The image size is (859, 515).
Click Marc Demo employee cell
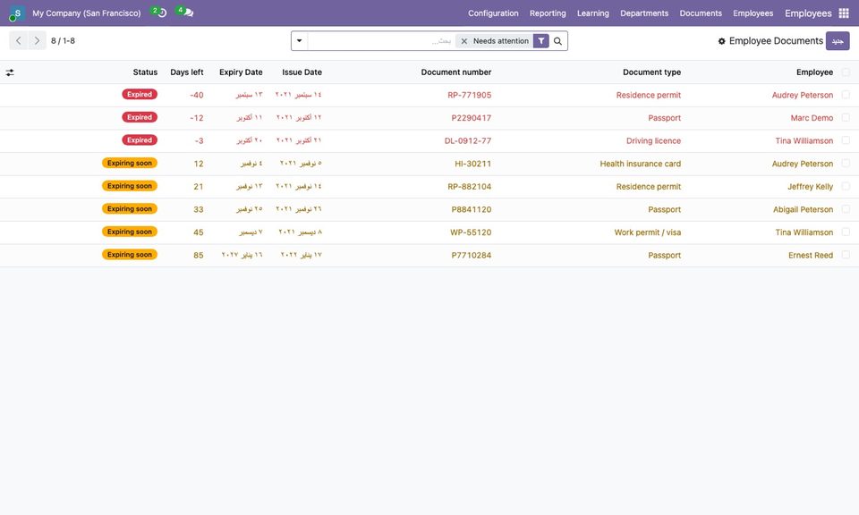(812, 118)
